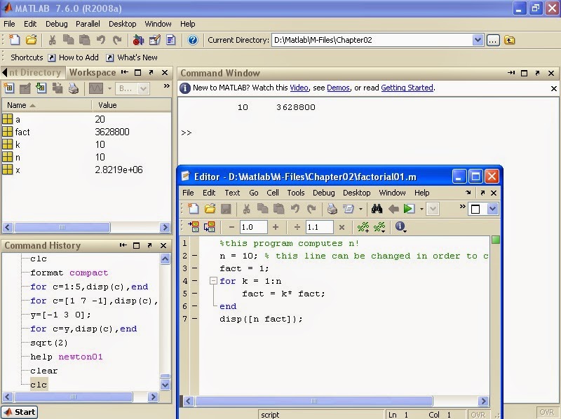Click Editor horizontal scrollbar thumb
The image size is (561, 419).
[x=313, y=401]
